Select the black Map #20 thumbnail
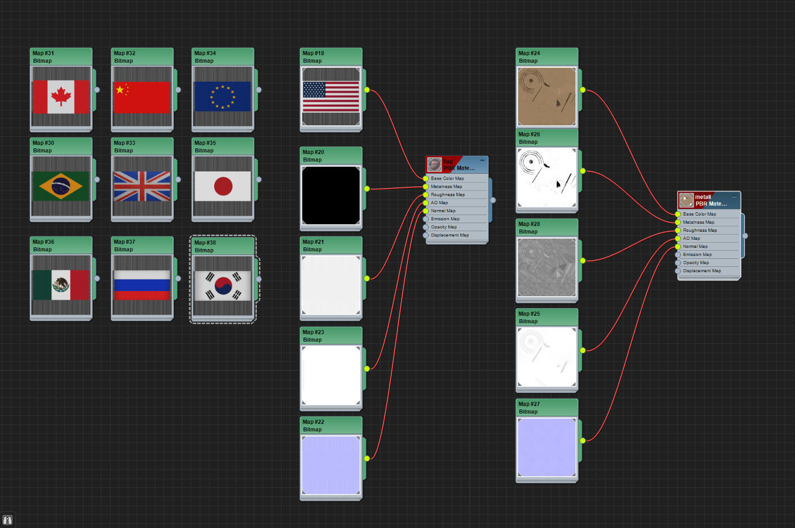This screenshot has height=528, width=795. point(331,196)
